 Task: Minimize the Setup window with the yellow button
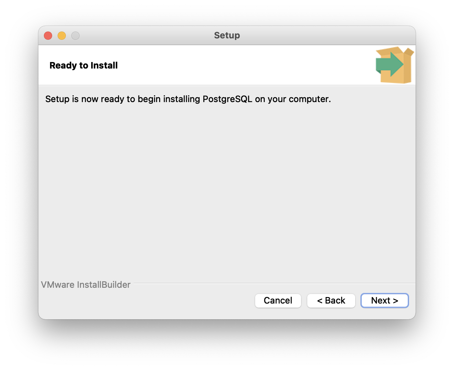pos(62,36)
